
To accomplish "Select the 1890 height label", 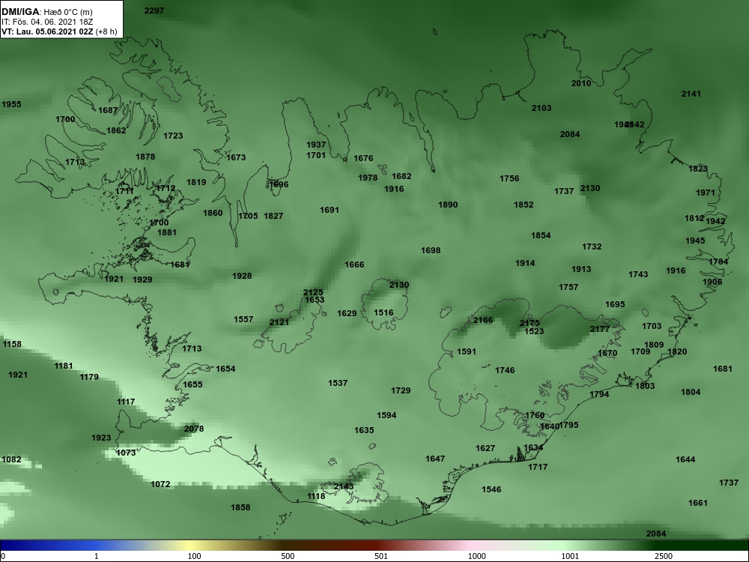I will point(448,205).
